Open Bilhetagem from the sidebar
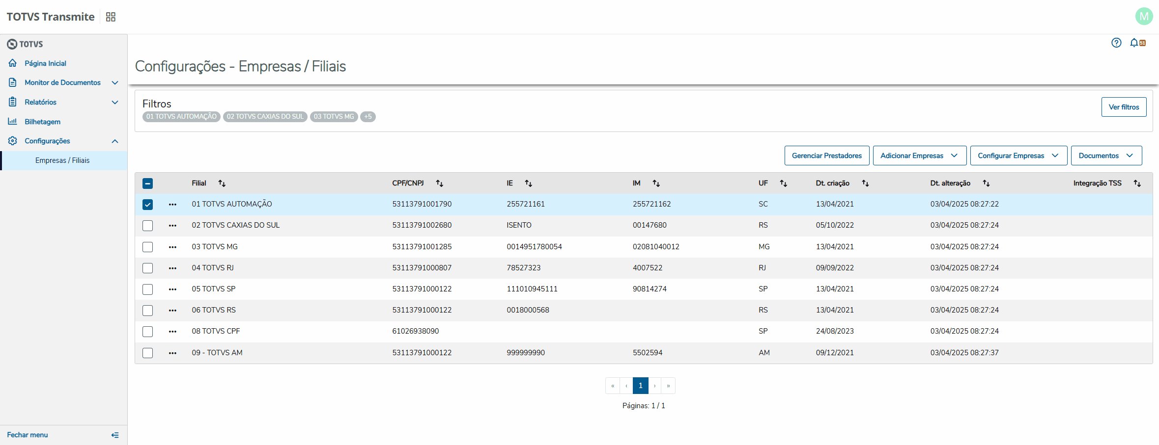The width and height of the screenshot is (1159, 445). point(42,122)
